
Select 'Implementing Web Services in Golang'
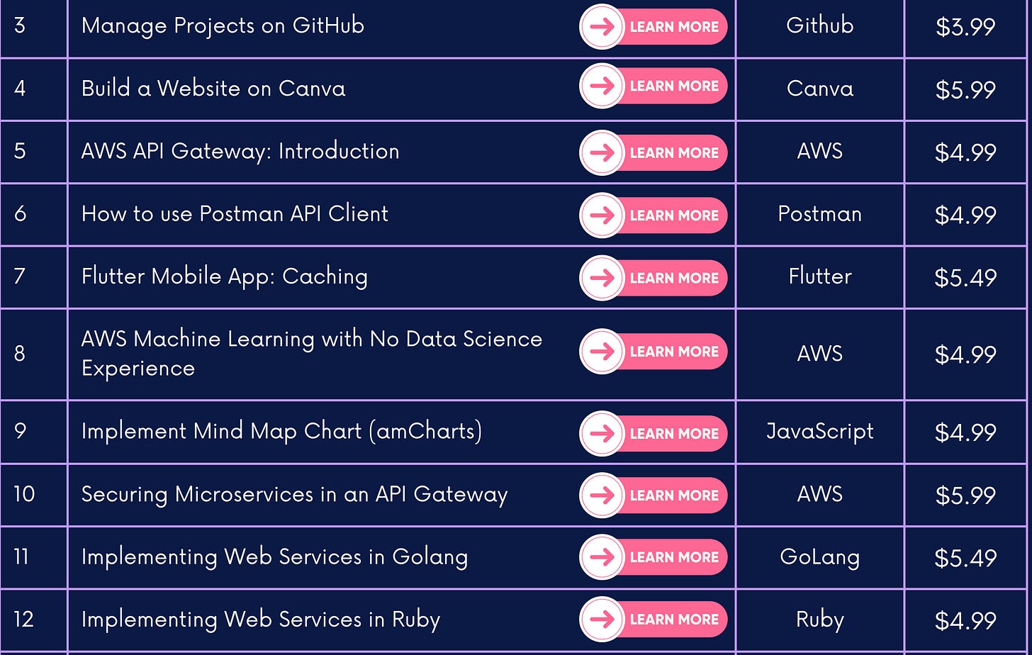point(274,557)
